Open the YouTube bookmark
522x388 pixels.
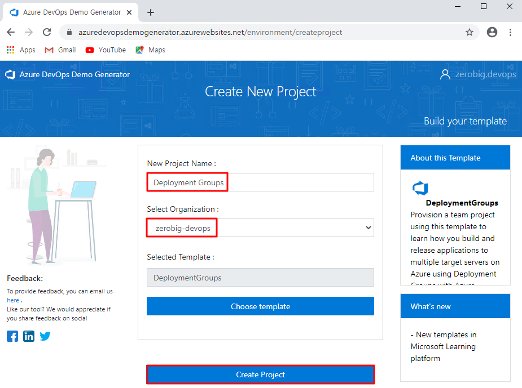click(x=106, y=50)
